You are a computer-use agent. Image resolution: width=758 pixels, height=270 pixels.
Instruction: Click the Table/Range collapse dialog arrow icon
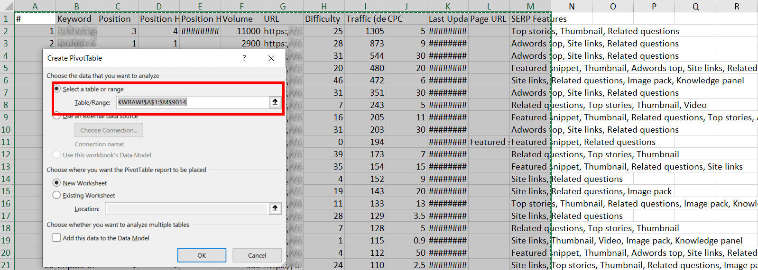[x=275, y=102]
